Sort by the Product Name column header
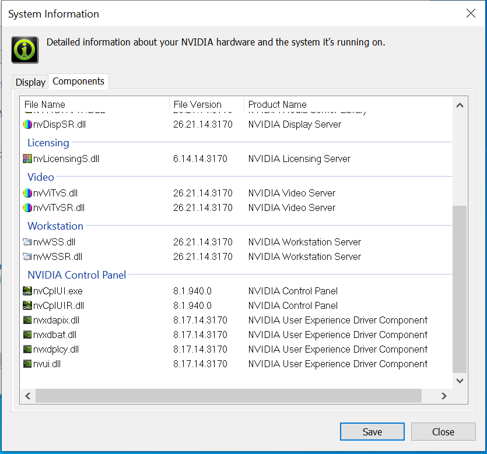 [348, 104]
